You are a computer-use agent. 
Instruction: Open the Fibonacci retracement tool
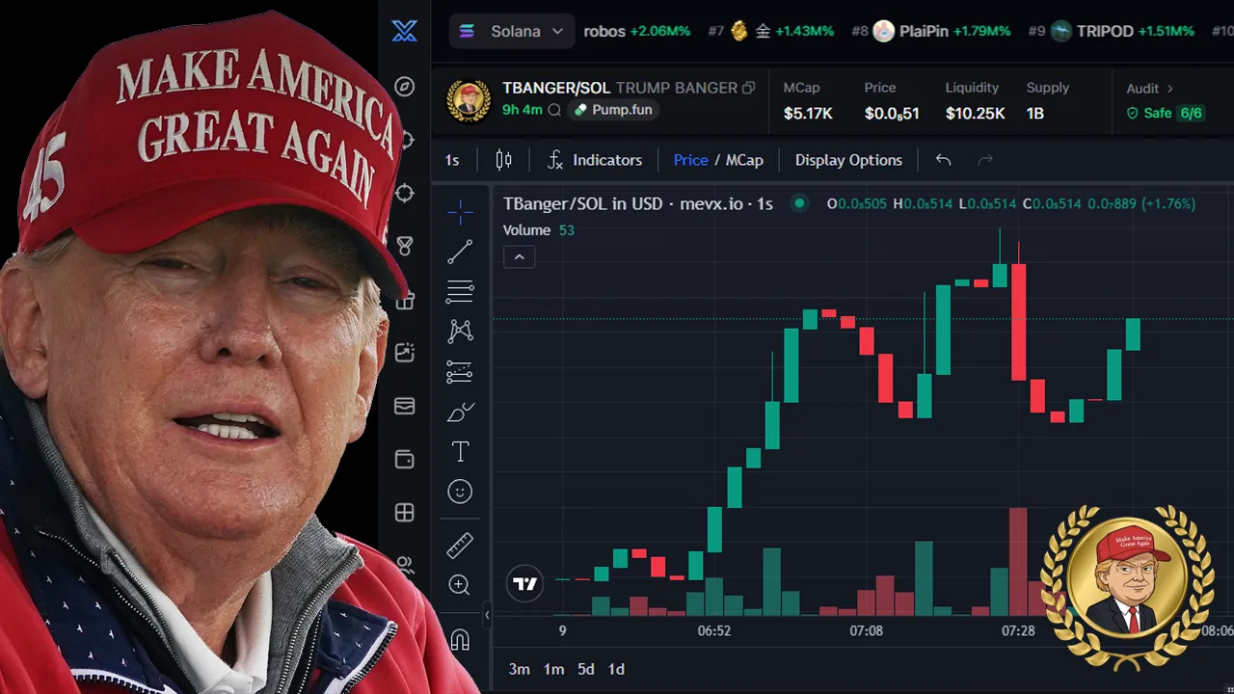click(460, 291)
